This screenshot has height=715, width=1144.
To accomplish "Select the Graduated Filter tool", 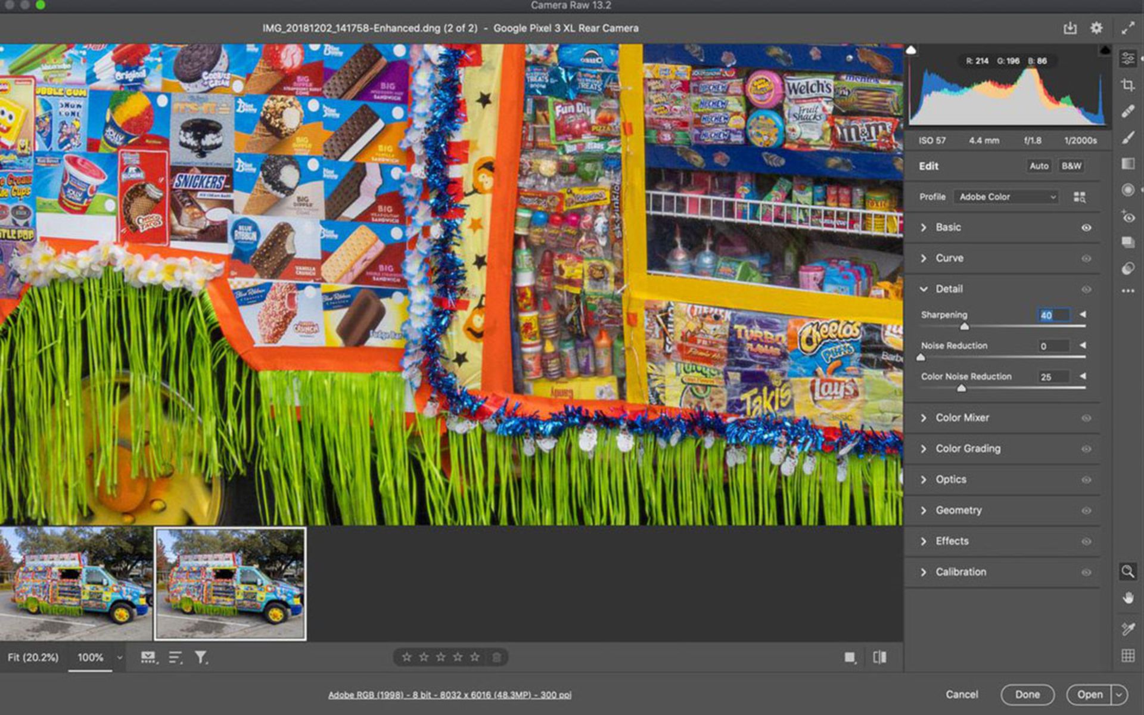I will click(1127, 163).
